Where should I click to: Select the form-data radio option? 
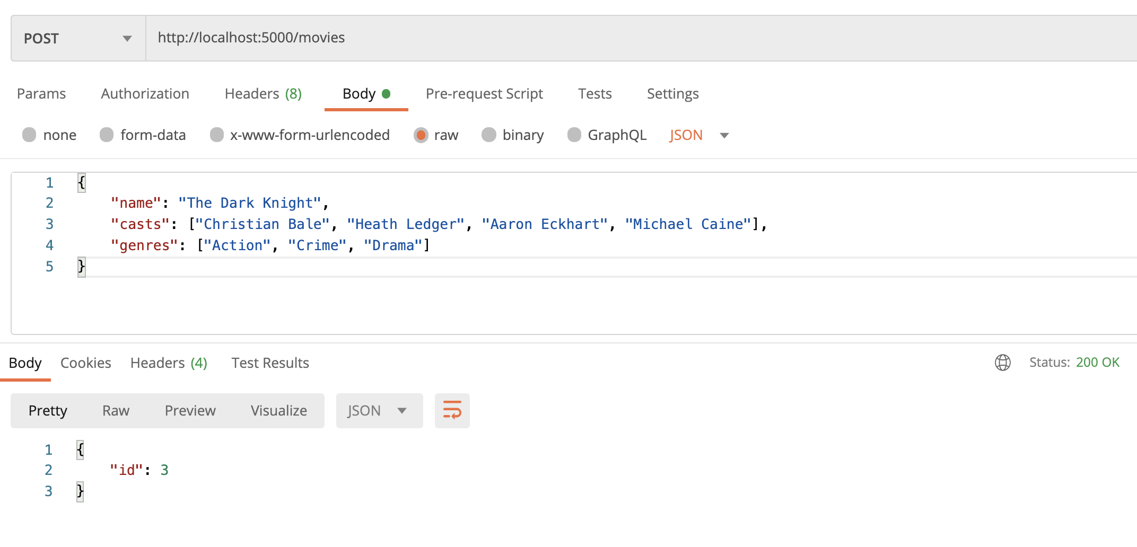[x=107, y=135]
